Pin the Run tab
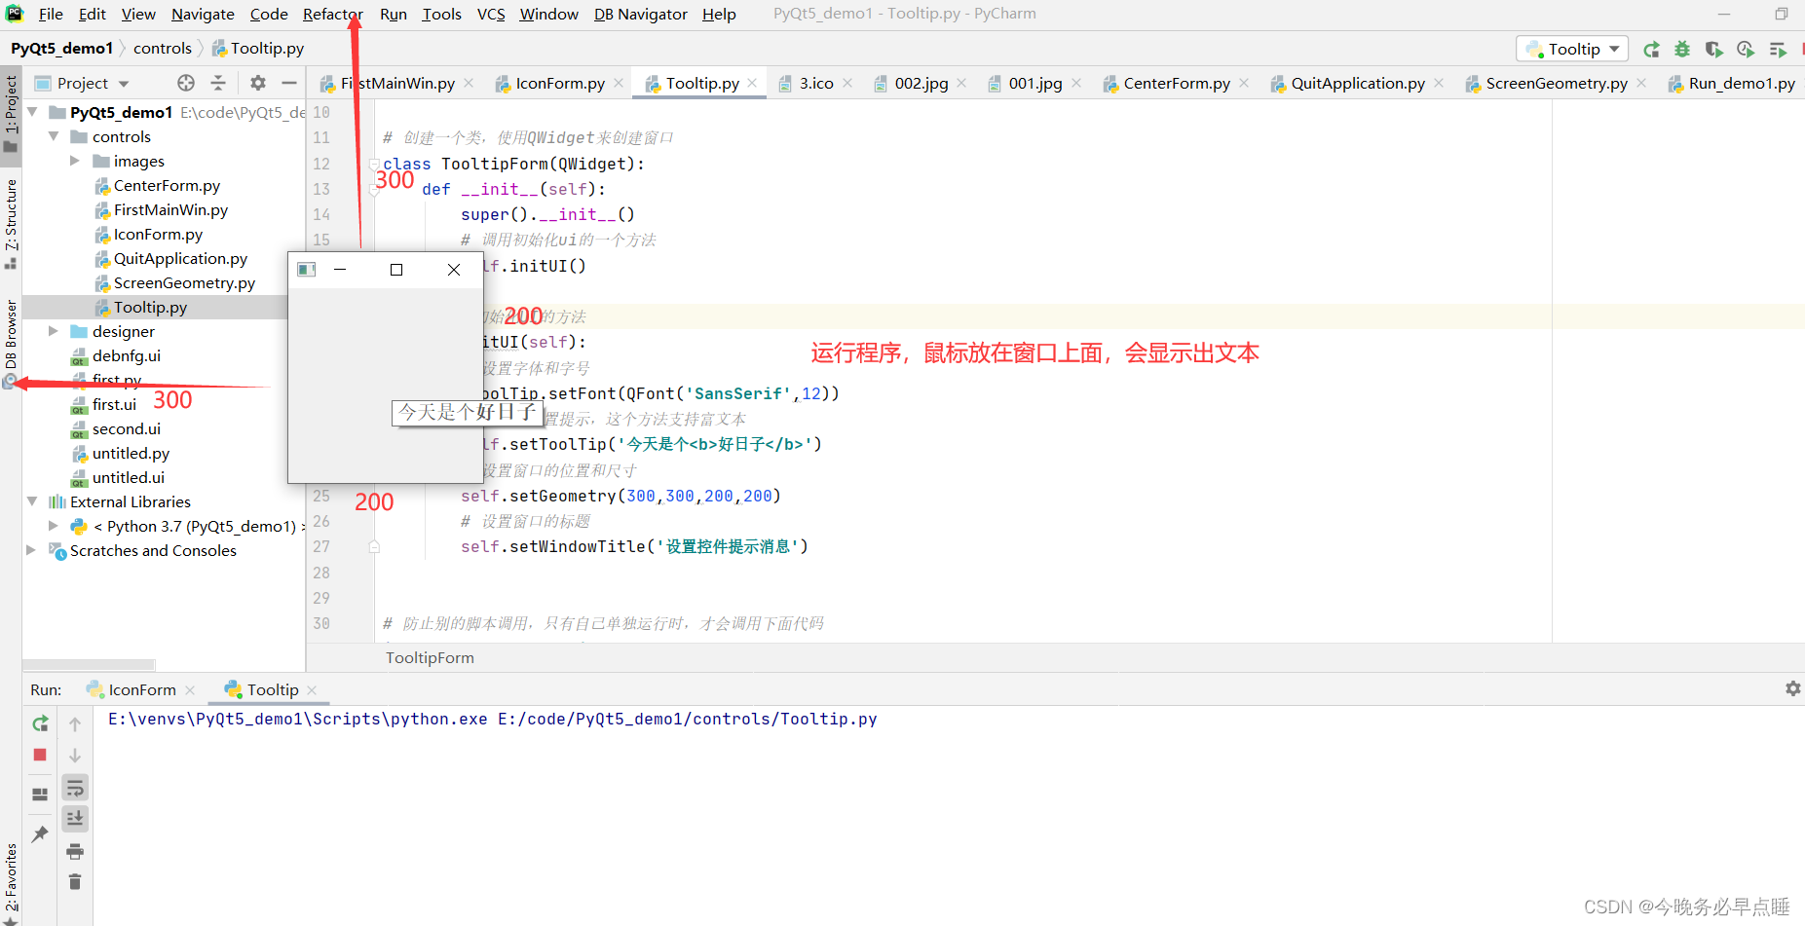The image size is (1805, 926). click(x=40, y=833)
